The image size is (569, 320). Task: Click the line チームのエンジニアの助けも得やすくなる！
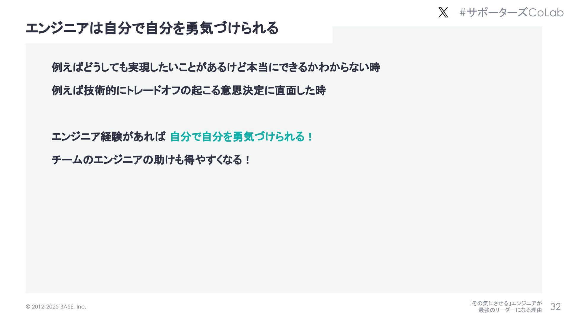(x=151, y=160)
